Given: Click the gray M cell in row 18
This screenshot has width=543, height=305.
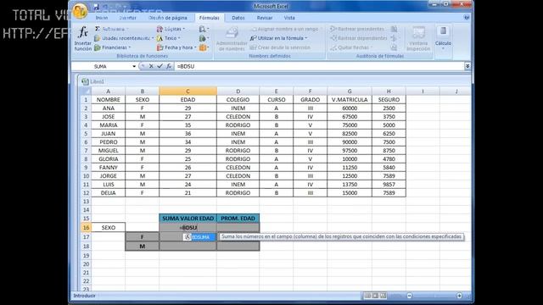Looking at the screenshot, I should click(x=143, y=247).
